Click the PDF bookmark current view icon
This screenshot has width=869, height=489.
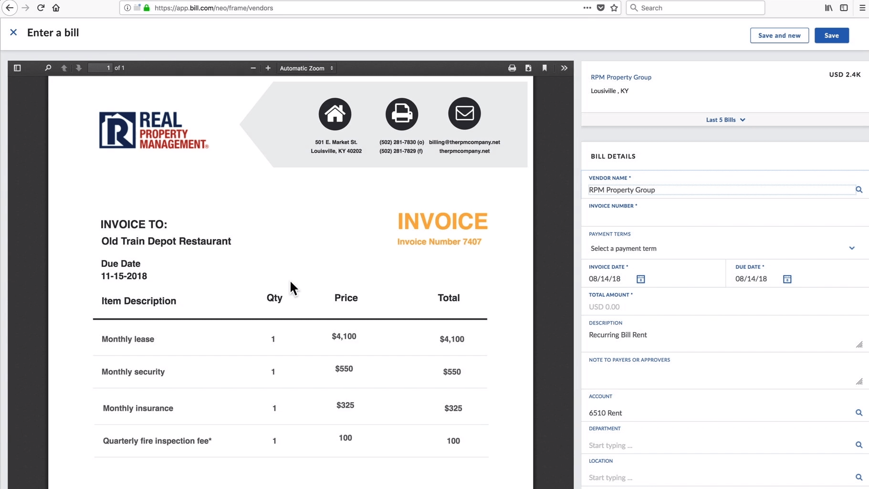click(x=544, y=68)
